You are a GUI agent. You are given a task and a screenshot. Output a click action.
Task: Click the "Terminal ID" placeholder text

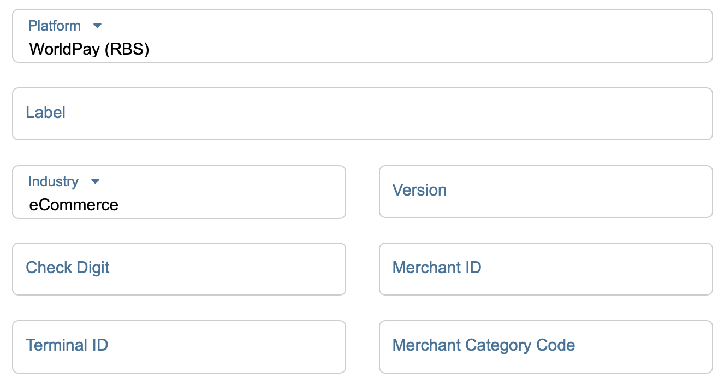[67, 345]
